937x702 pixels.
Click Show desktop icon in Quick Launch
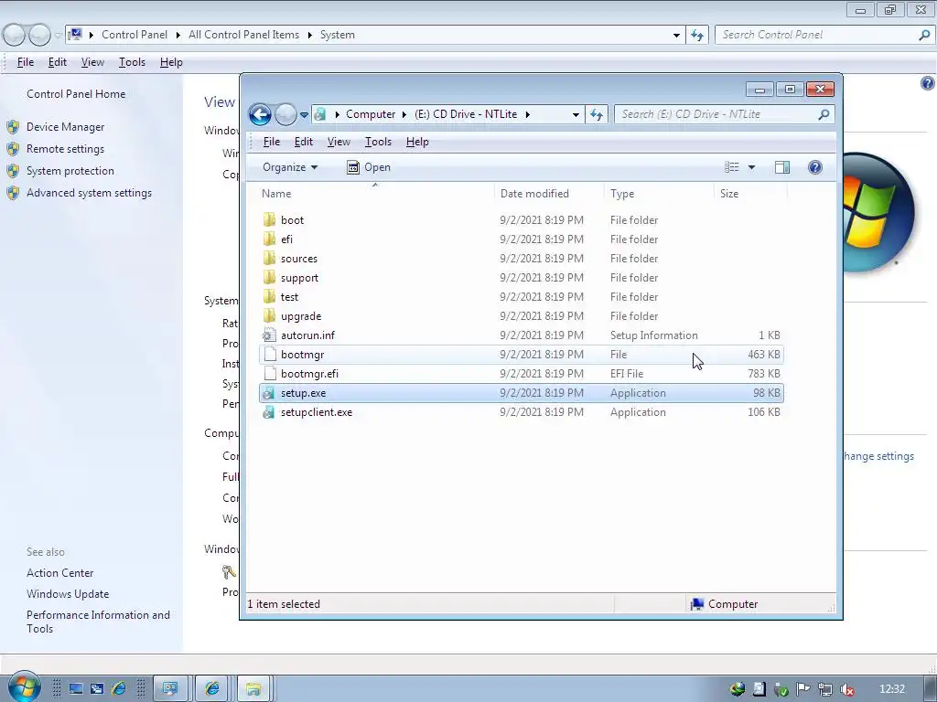[x=76, y=689]
